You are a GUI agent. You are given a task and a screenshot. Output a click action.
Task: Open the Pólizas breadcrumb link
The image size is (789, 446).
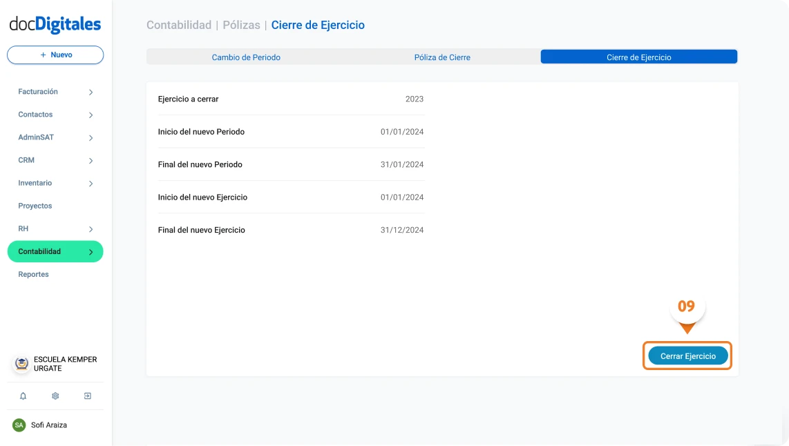click(242, 24)
